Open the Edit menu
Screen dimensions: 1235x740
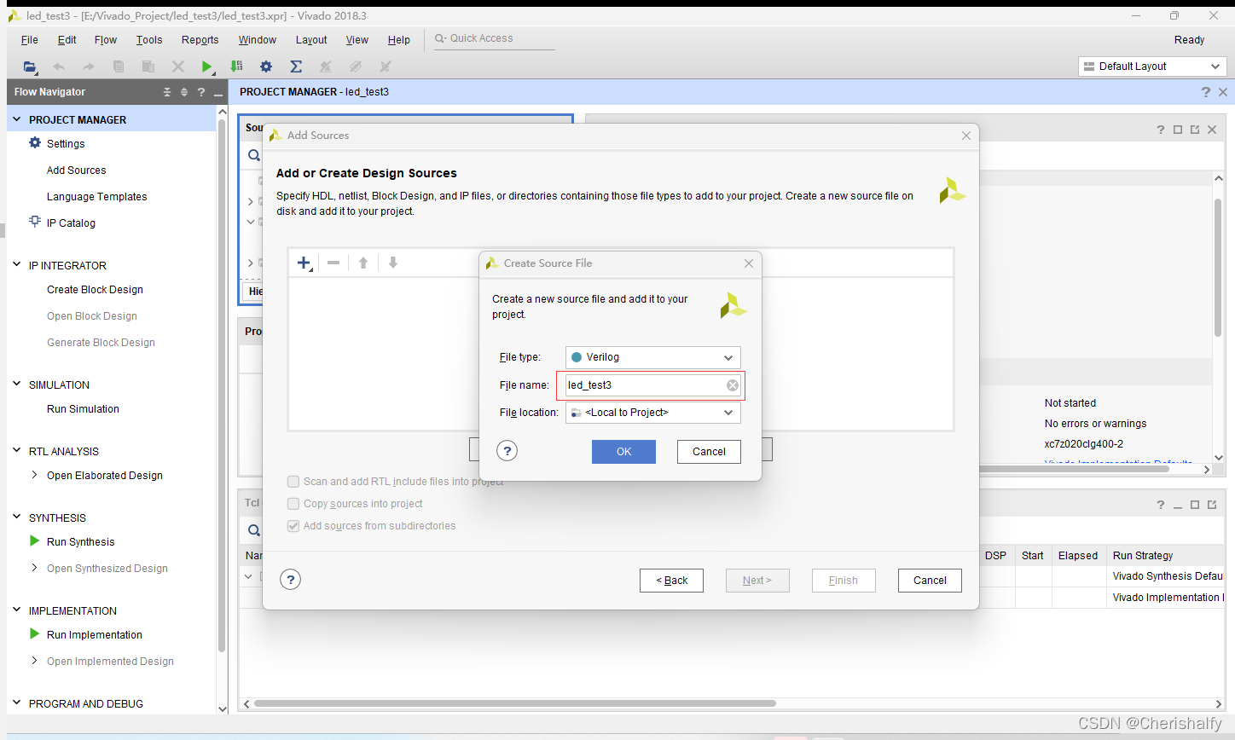tap(67, 40)
